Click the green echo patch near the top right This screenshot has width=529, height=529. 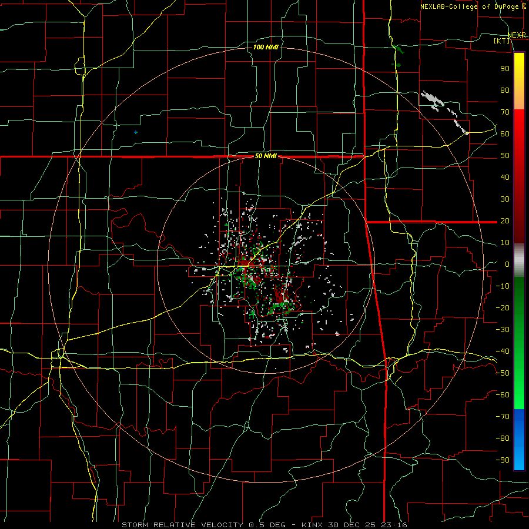[400, 51]
